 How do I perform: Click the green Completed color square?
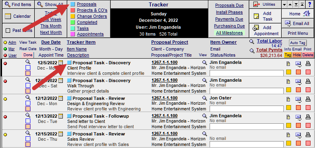[x=73, y=22]
